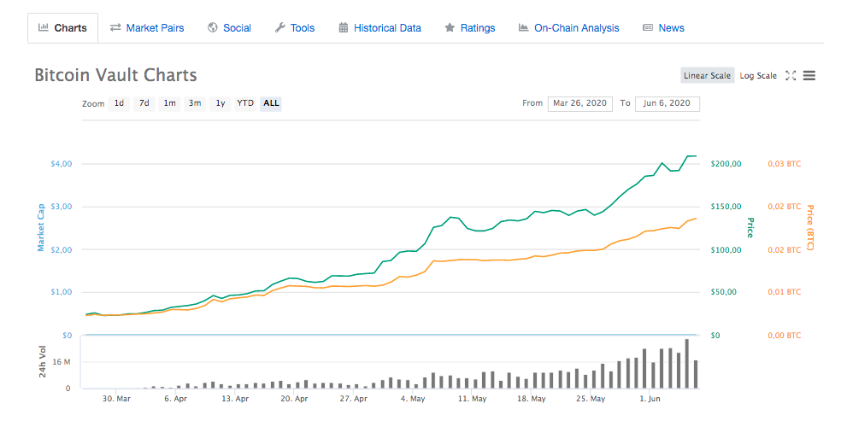This screenshot has height=421, width=847.
Task: Click the 0,03 BTC axis label
Action: (x=785, y=164)
